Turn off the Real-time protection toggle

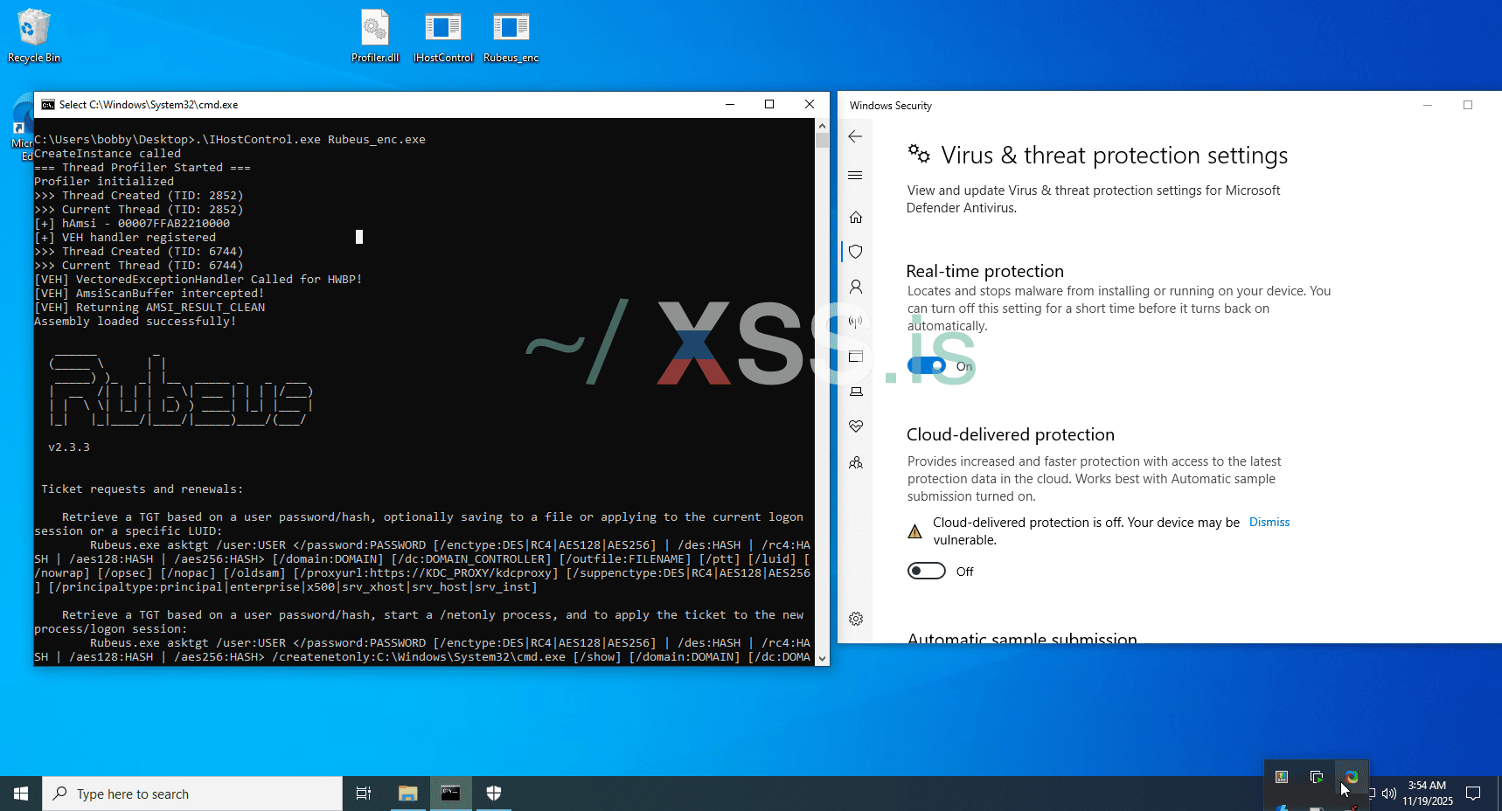pyautogui.click(x=927, y=365)
